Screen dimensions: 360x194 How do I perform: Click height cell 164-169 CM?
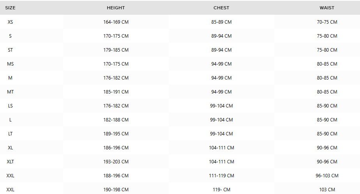coord(116,22)
